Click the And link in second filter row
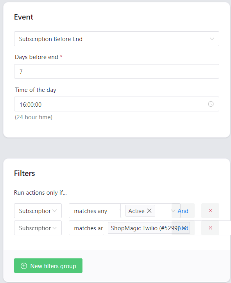Screen dimensions: 231x283 [x=183, y=228]
